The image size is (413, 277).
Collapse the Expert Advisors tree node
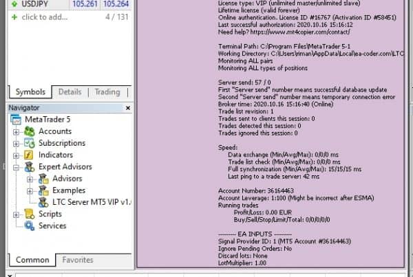click(x=16, y=167)
